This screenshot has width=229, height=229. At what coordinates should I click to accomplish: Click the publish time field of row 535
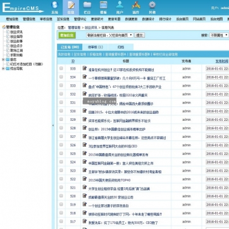(x=217, y=69)
